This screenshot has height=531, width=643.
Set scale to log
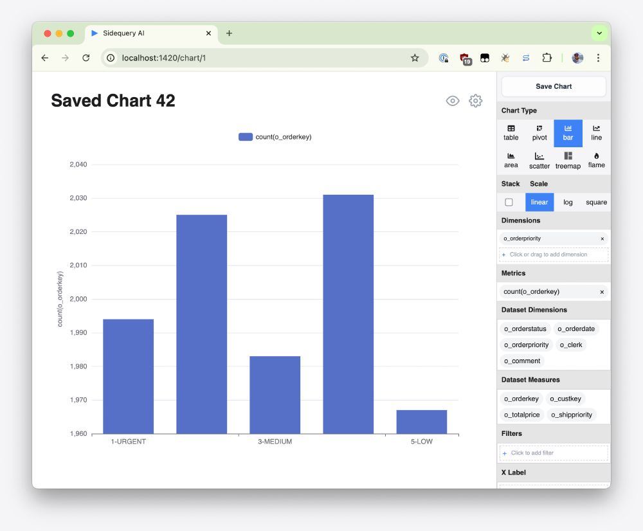568,202
